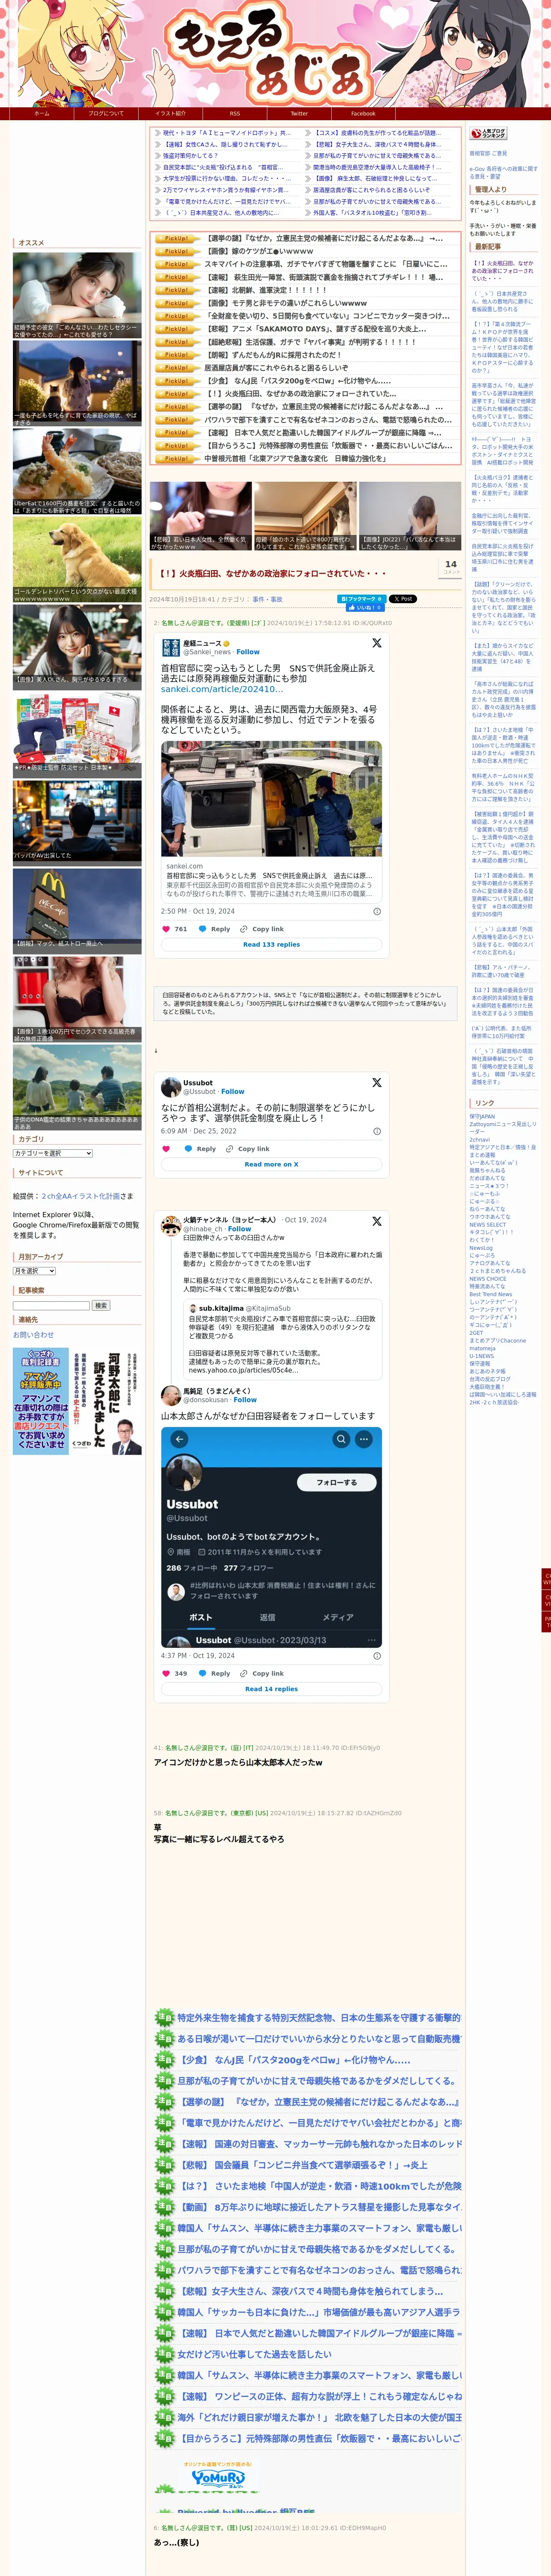This screenshot has width=551, height=2576.
Task: Open the お問い合わせ contact link
Action: [33, 1335]
